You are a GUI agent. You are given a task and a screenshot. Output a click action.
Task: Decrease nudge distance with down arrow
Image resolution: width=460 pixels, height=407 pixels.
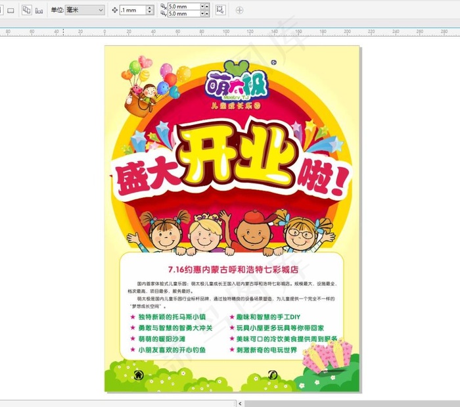coord(150,12)
